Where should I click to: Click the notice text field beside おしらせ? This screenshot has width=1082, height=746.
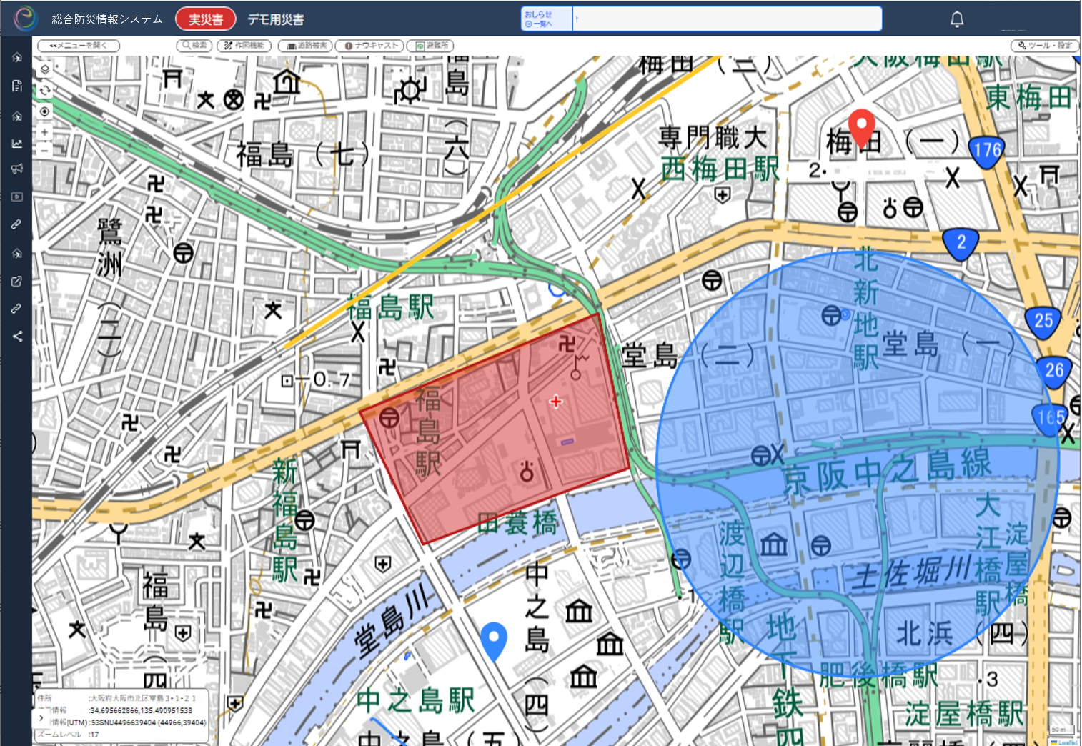point(727,19)
